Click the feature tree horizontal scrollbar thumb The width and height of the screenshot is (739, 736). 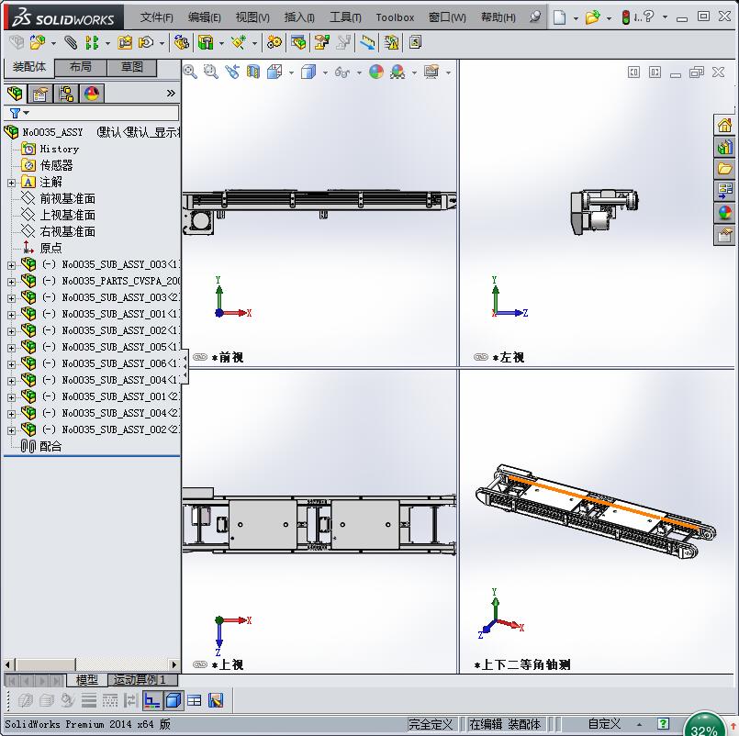(46, 664)
